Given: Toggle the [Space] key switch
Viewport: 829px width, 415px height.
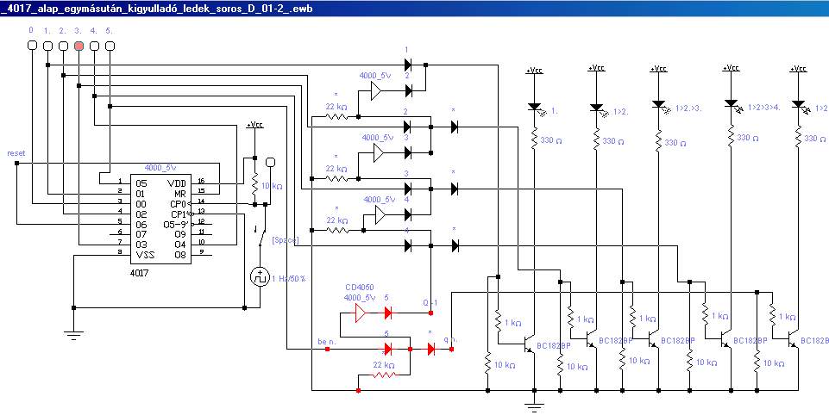Looking at the screenshot, I should click(261, 235).
